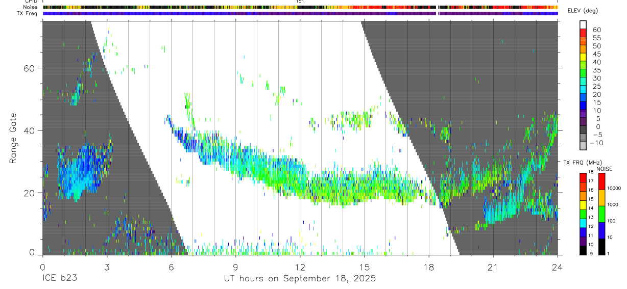Click the 'Range Gate' y-axis title
Viewport: 627px width, 289px height.
pos(13,139)
